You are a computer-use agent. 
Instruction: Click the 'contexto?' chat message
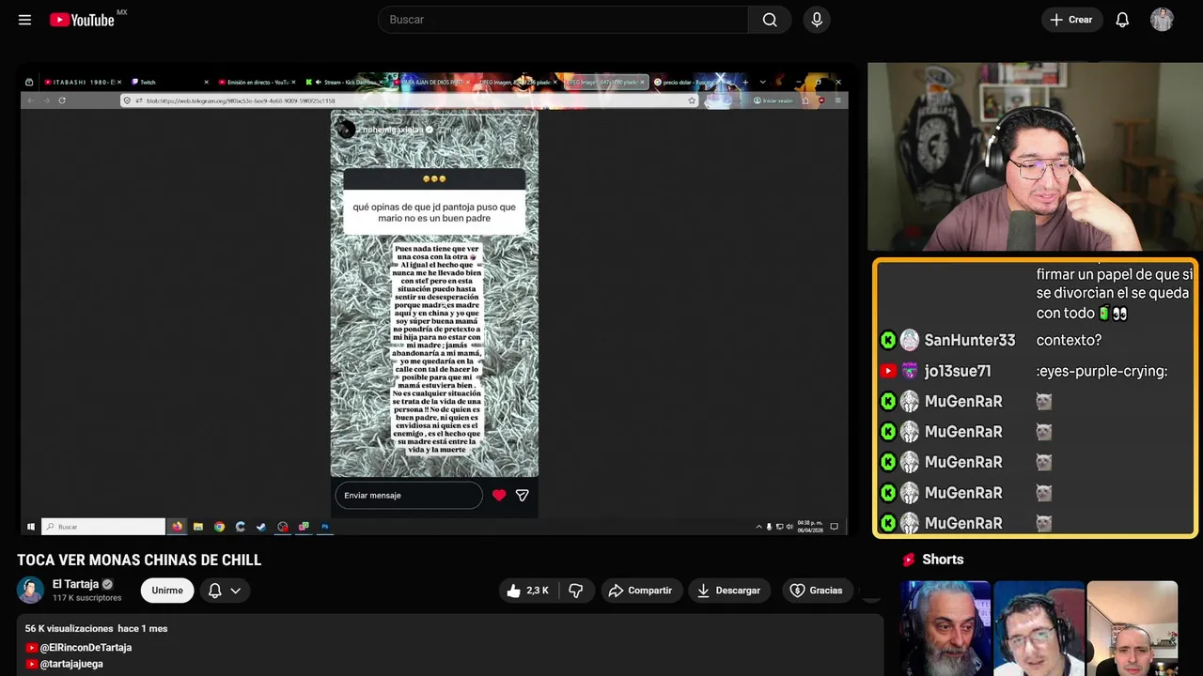point(1069,340)
